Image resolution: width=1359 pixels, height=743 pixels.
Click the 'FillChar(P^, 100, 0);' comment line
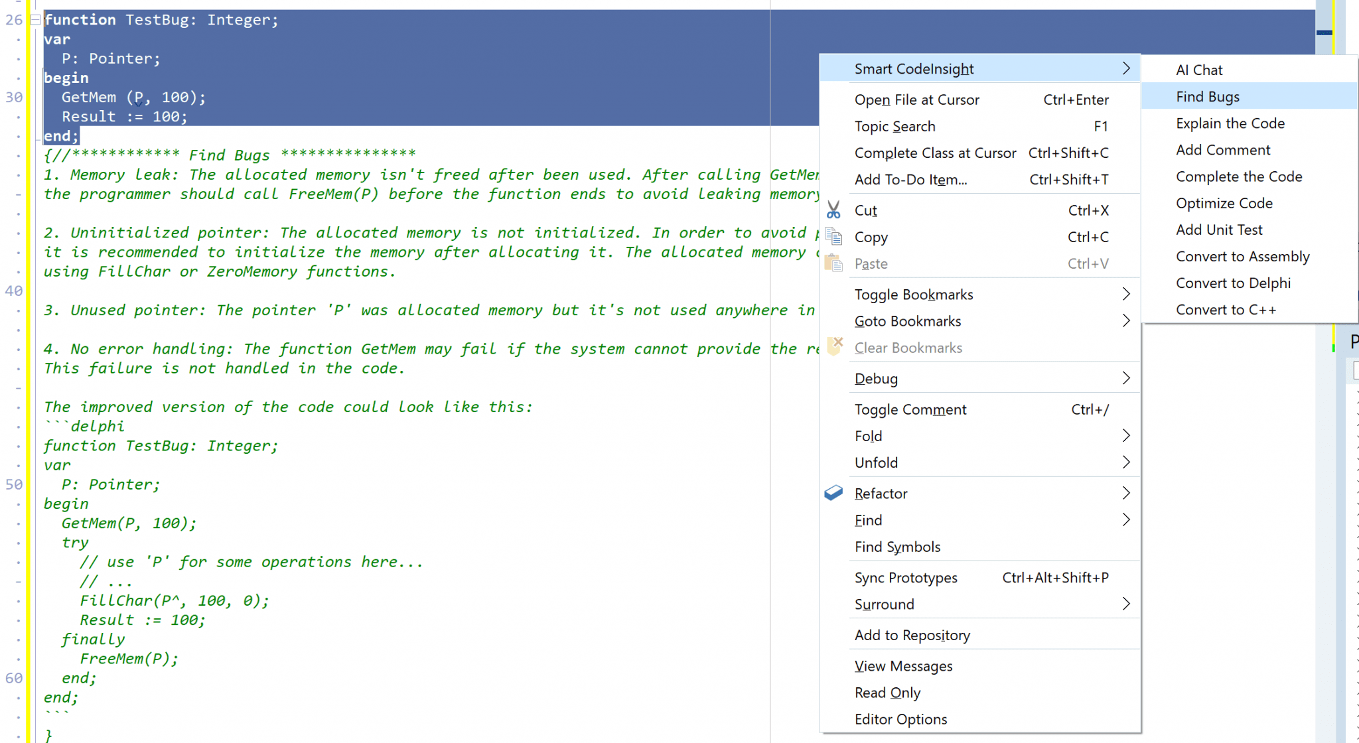pos(175,600)
